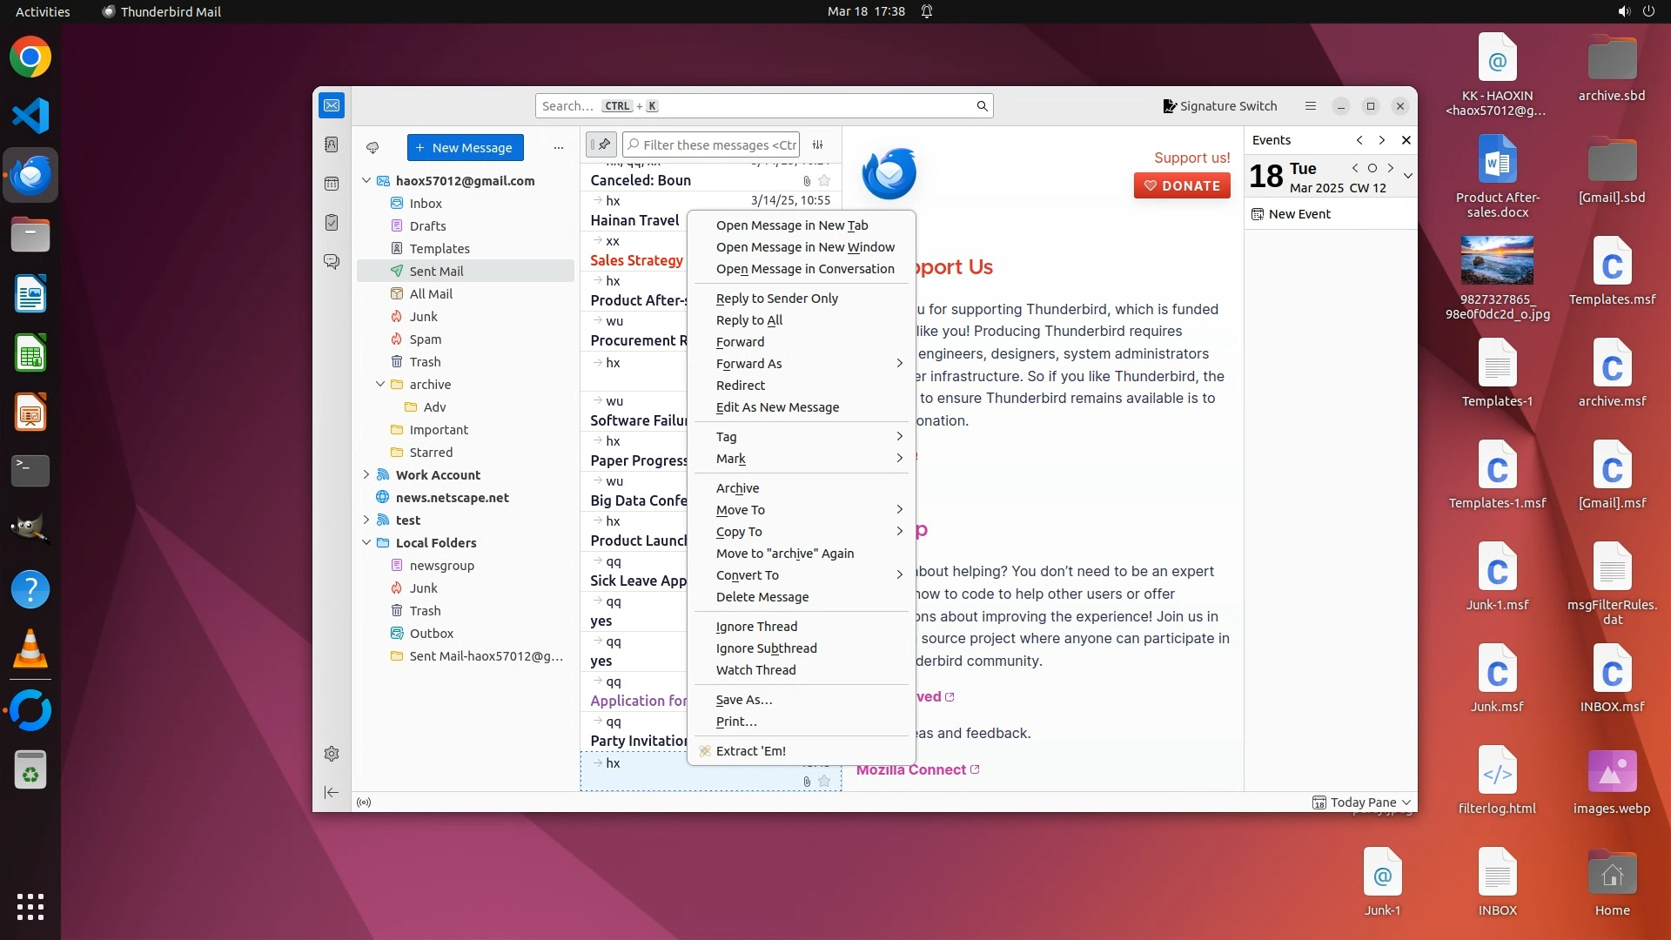Toggle the Quick Filter bar pin button
Screen dimensions: 1671x940
[601, 144]
